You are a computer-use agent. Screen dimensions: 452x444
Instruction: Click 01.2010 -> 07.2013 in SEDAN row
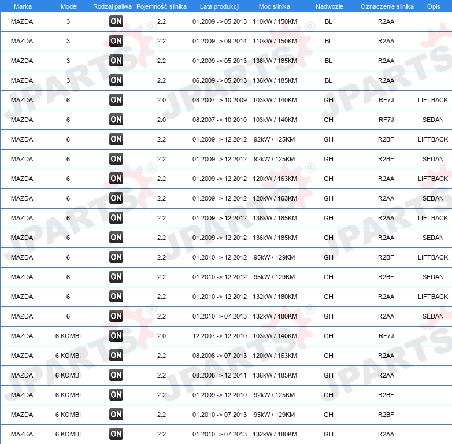pyautogui.click(x=220, y=316)
